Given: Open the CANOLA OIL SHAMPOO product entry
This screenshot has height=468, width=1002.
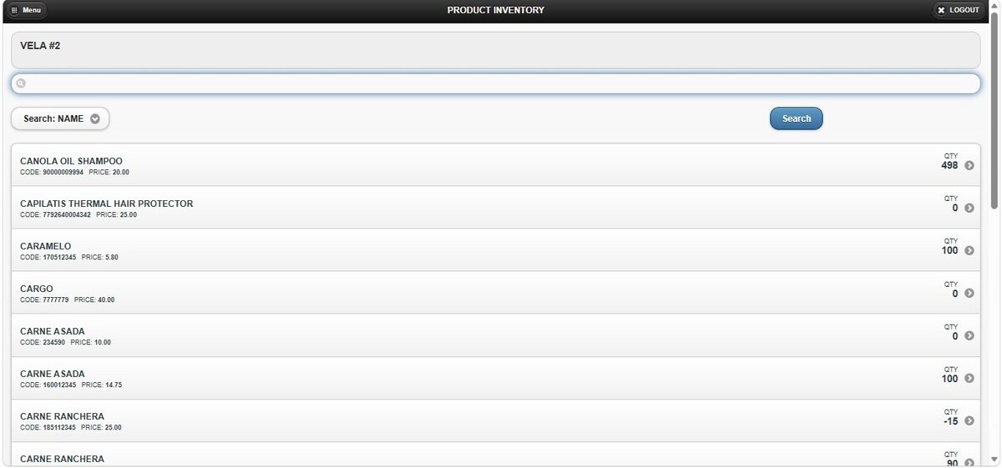Looking at the screenshot, I should pos(496,165).
